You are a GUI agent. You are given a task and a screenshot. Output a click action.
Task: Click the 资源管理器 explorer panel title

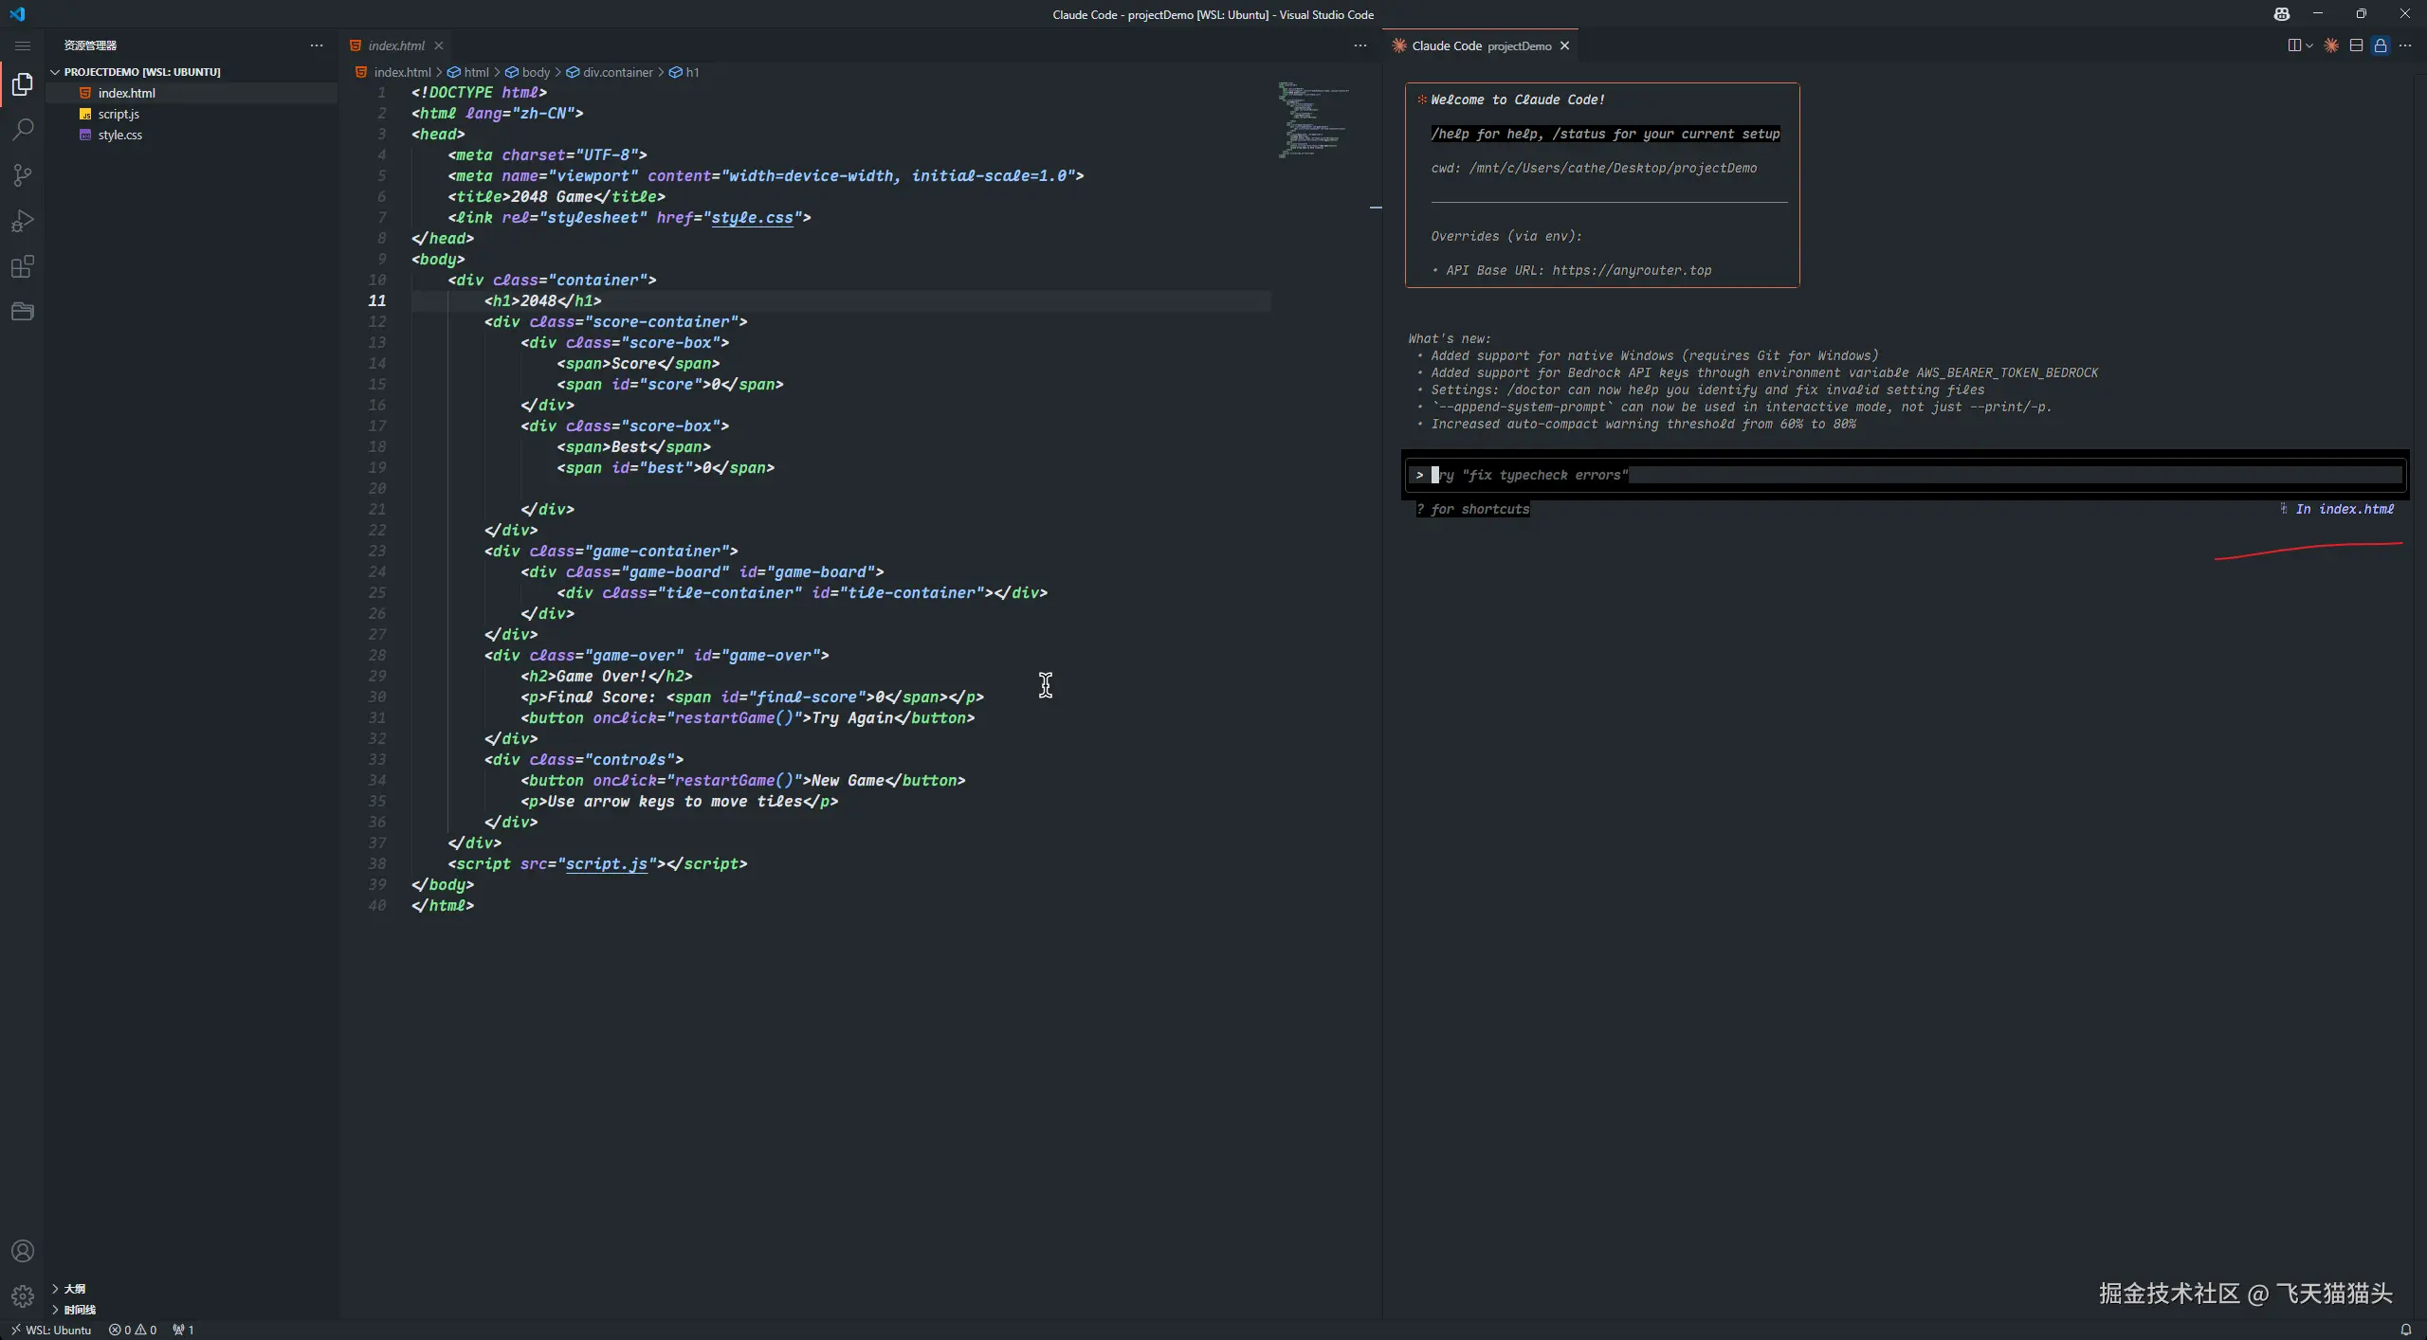90,45
